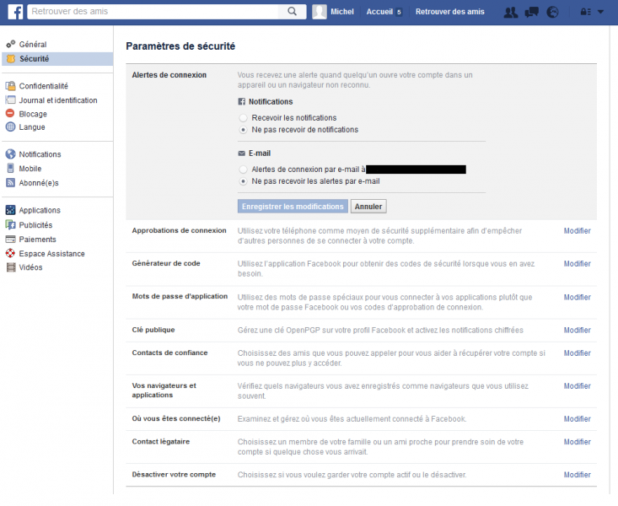Select 'Ne pas recevoir de notifications' option

pyautogui.click(x=244, y=130)
